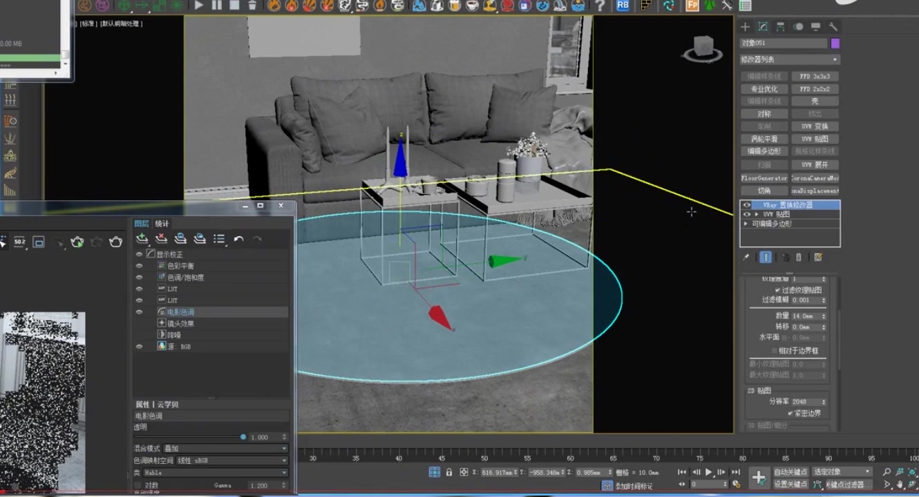Screen dimensions: 919x497
Task: Open the 混合模式 叠加 dropdown
Action: 225,449
